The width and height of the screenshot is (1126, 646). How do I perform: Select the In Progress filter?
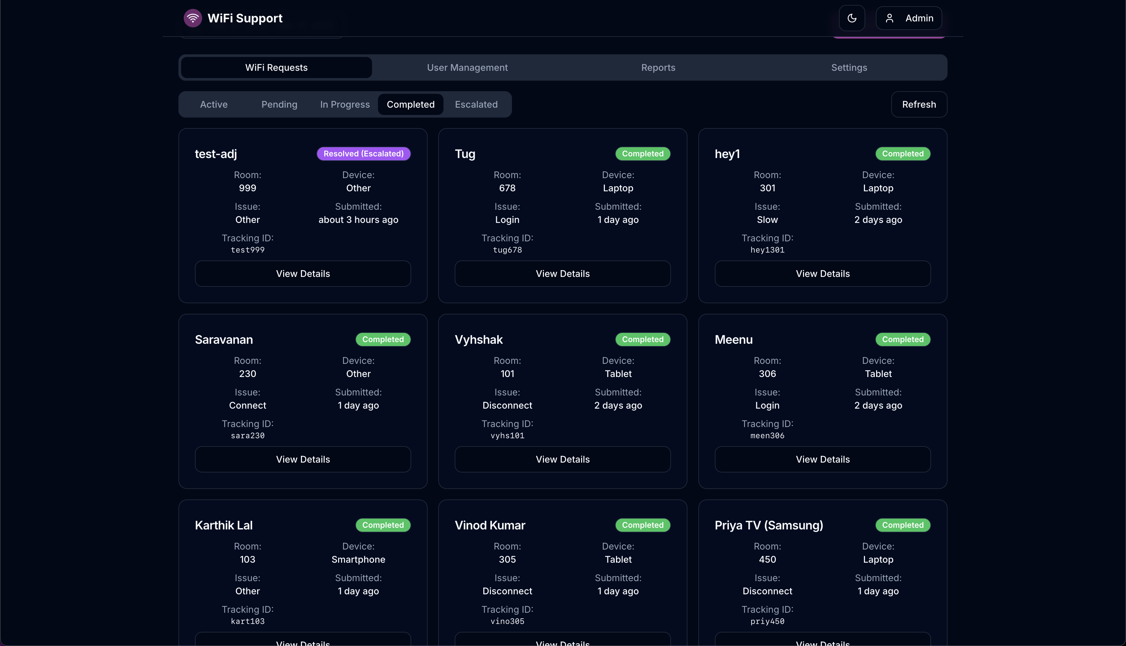[345, 104]
